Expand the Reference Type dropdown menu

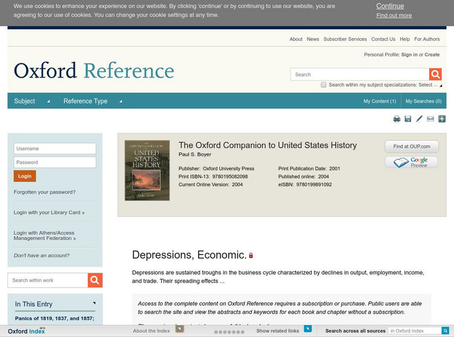[x=93, y=101]
